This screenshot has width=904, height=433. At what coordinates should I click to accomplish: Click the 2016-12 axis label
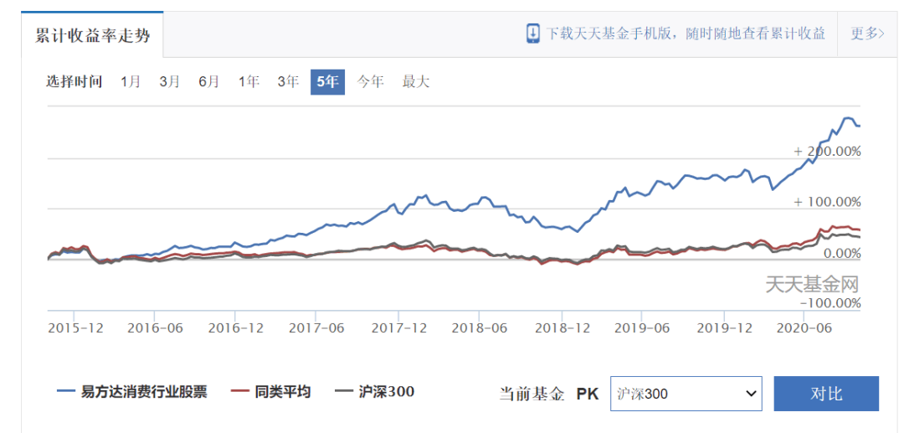point(236,328)
